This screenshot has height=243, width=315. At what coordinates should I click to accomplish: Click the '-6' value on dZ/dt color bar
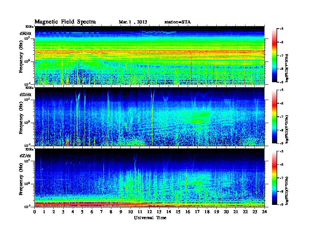pyautogui.click(x=282, y=165)
